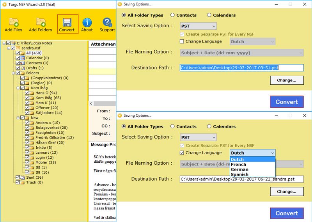Screen dimensions: 312x222
Task: Select Contacts radio in lower Saving Options window
Action: [x=172, y=126]
